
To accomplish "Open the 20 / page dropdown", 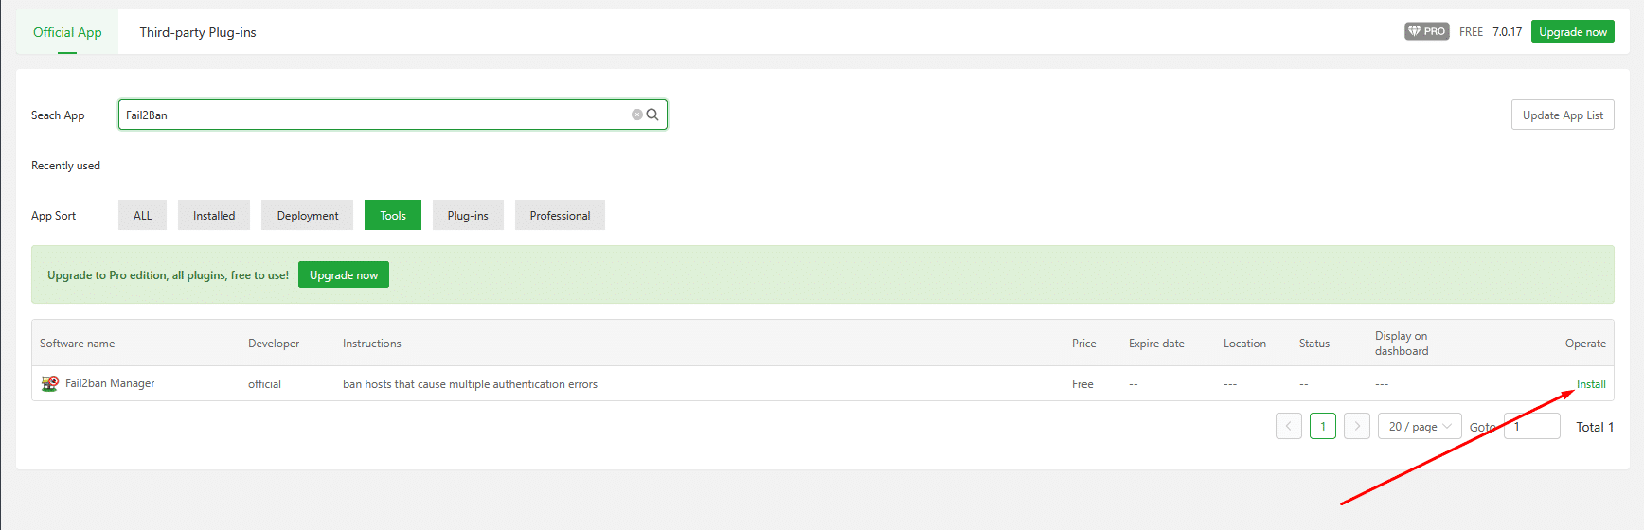I will pyautogui.click(x=1420, y=426).
